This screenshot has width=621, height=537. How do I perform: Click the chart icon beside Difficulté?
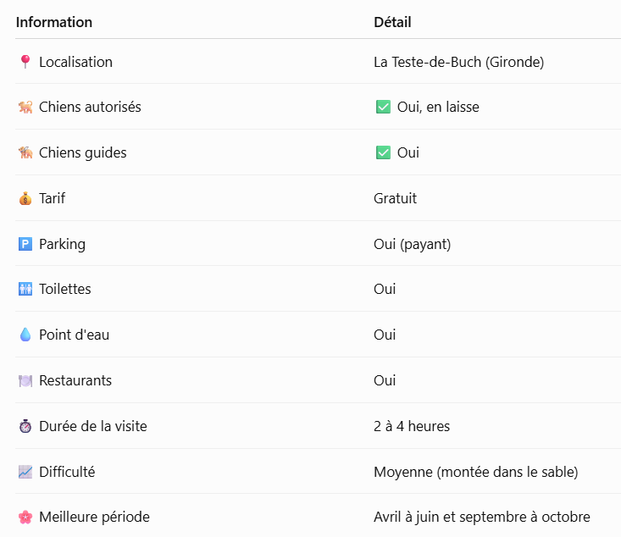[25, 472]
